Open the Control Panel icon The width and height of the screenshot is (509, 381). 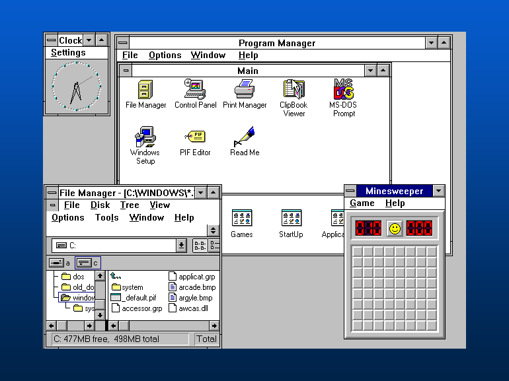coord(195,94)
